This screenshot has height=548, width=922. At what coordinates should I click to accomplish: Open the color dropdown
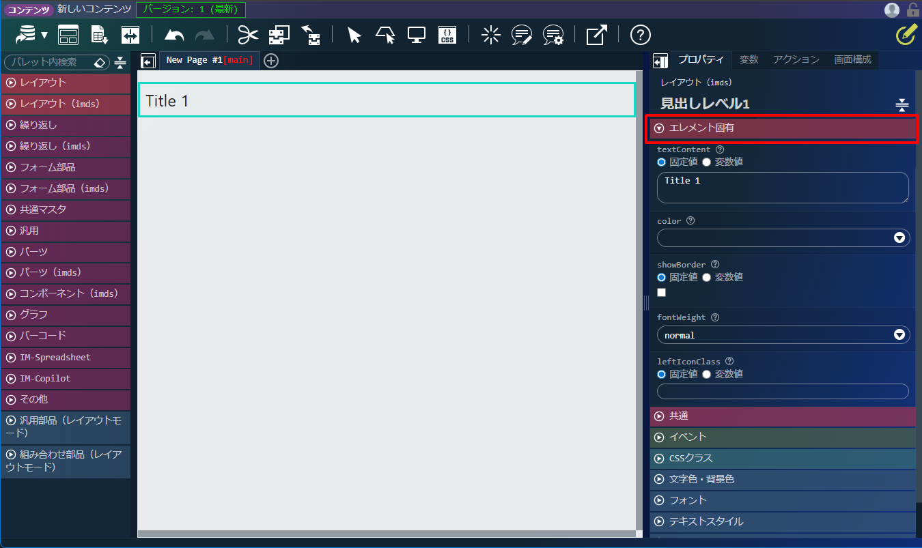[783, 237]
